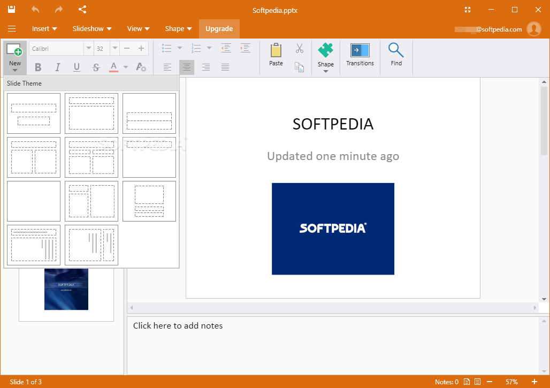This screenshot has width=550, height=388.
Task: Align text center
Action: [187, 67]
